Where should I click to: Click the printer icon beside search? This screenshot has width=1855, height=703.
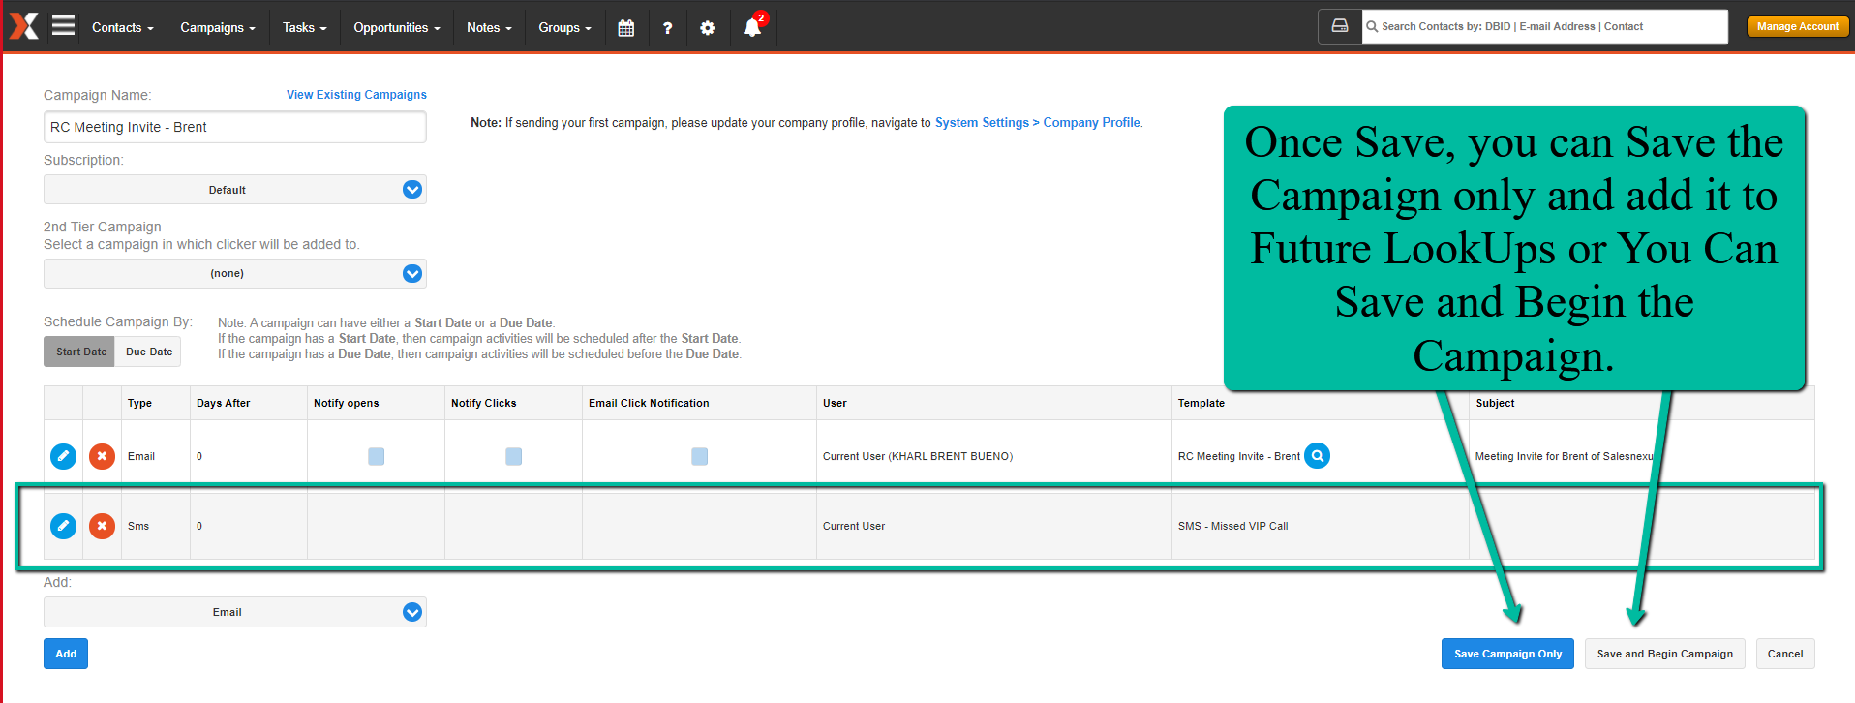[x=1340, y=26]
